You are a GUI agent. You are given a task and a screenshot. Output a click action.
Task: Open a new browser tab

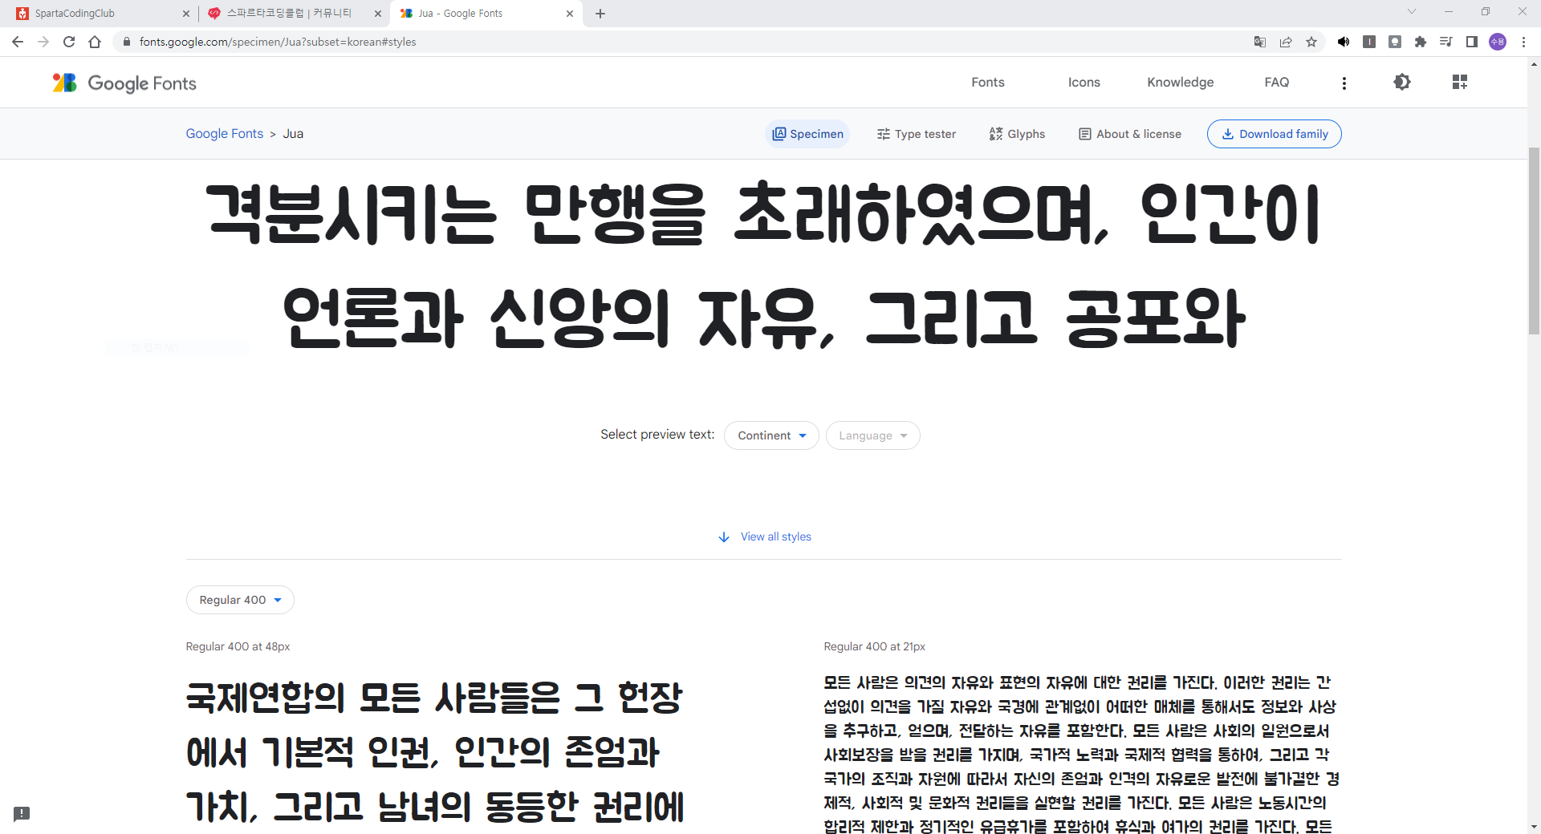[600, 13]
